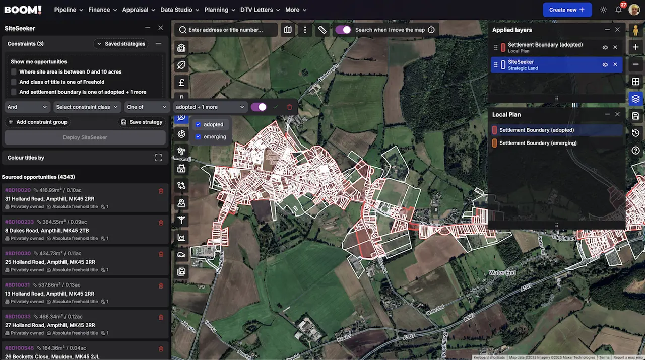This screenshot has width=645, height=360.
Task: Expand the Saved strategies dropdown
Action: coord(121,44)
